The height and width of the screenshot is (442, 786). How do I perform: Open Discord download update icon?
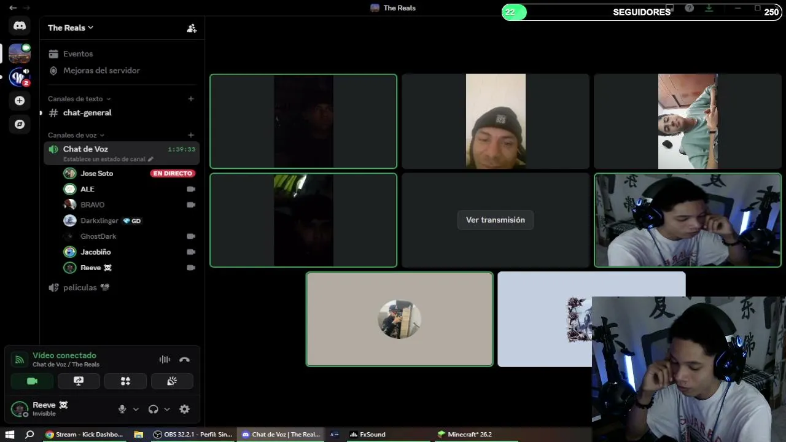pyautogui.click(x=709, y=8)
